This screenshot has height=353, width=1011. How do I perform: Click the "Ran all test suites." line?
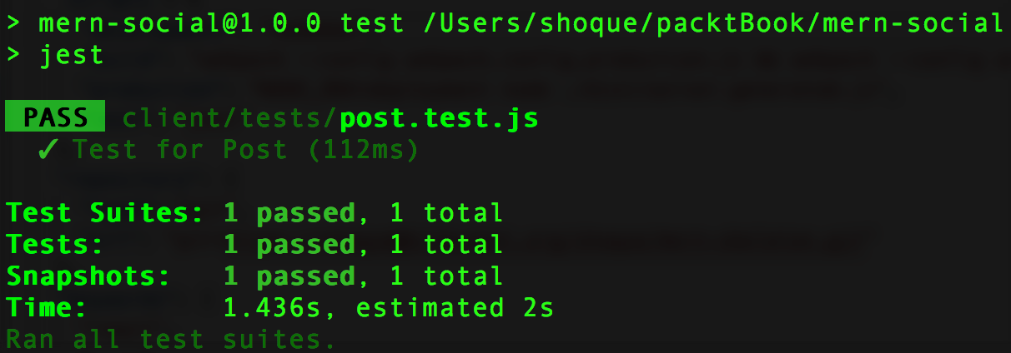[x=171, y=340]
